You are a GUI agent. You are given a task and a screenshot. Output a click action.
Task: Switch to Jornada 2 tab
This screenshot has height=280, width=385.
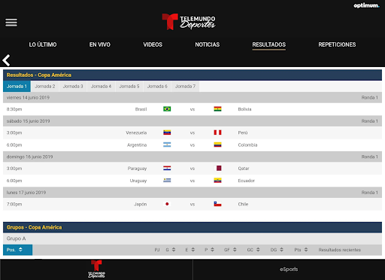pos(45,87)
